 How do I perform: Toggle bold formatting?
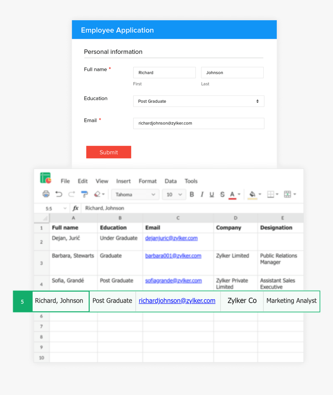[192, 194]
